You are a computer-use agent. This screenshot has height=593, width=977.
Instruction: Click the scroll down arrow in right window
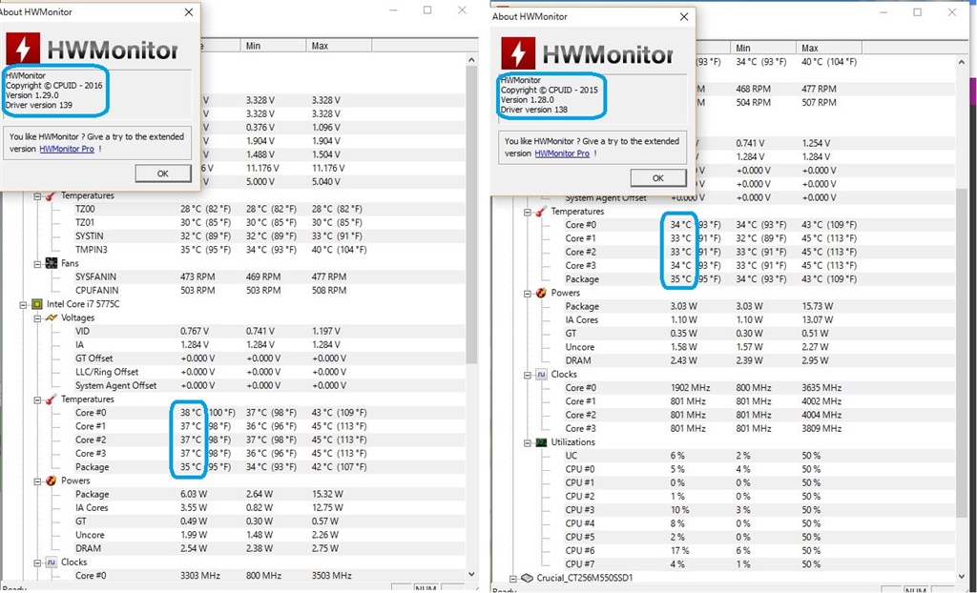962,578
